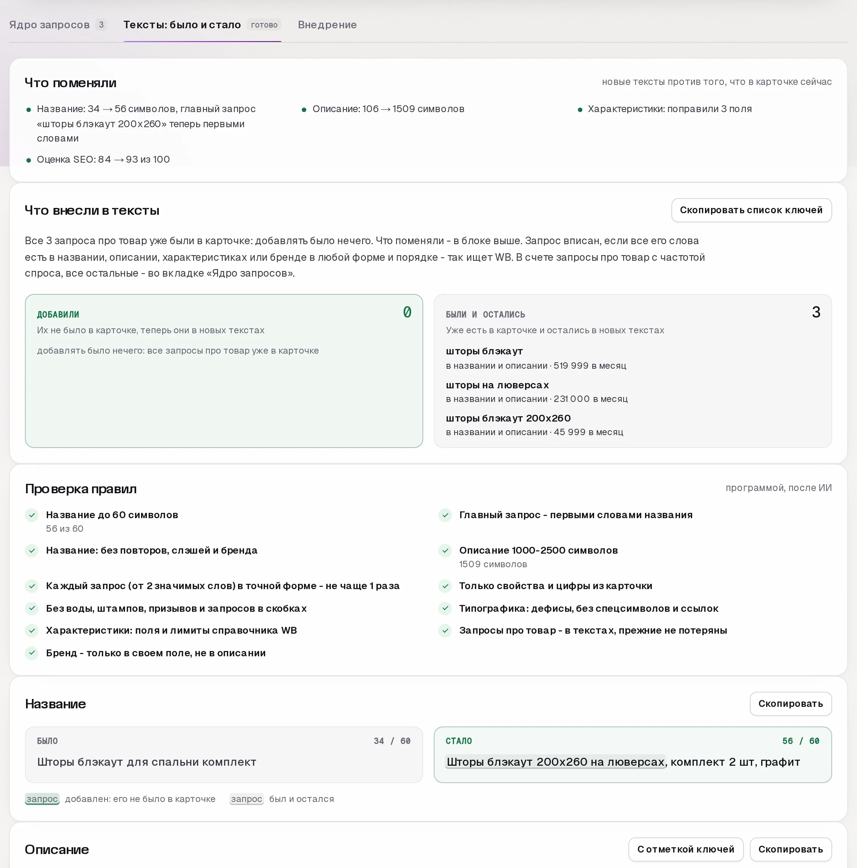
Task: Click «С отметкой ключей» button
Action: (x=685, y=849)
